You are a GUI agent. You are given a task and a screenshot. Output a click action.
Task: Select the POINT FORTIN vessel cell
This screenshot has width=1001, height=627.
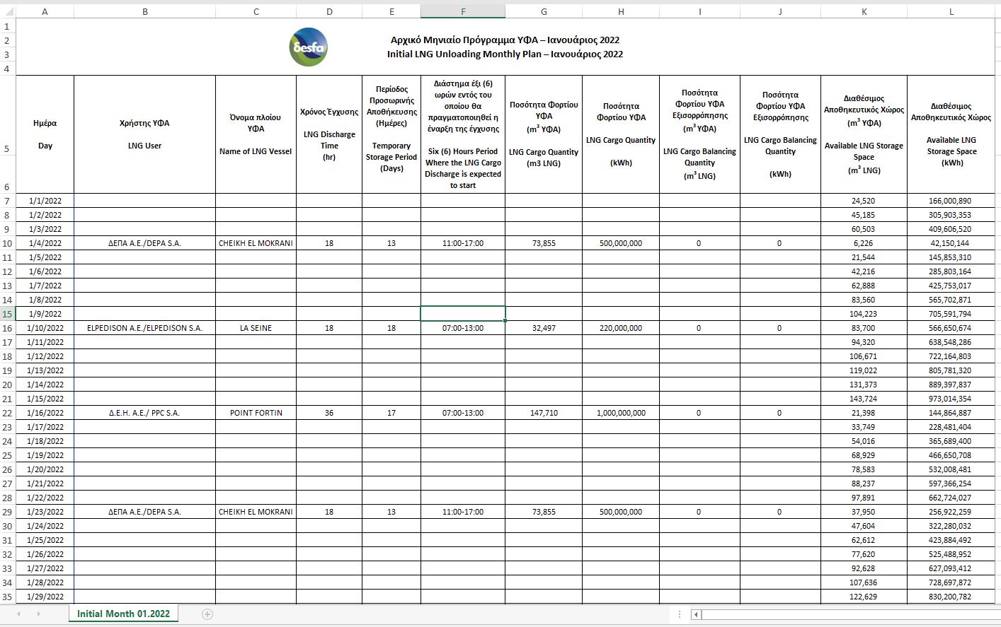[256, 413]
